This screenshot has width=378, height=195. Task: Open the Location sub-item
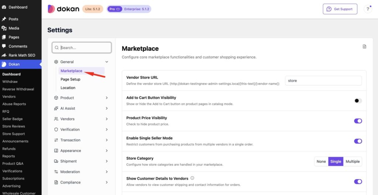(68, 88)
